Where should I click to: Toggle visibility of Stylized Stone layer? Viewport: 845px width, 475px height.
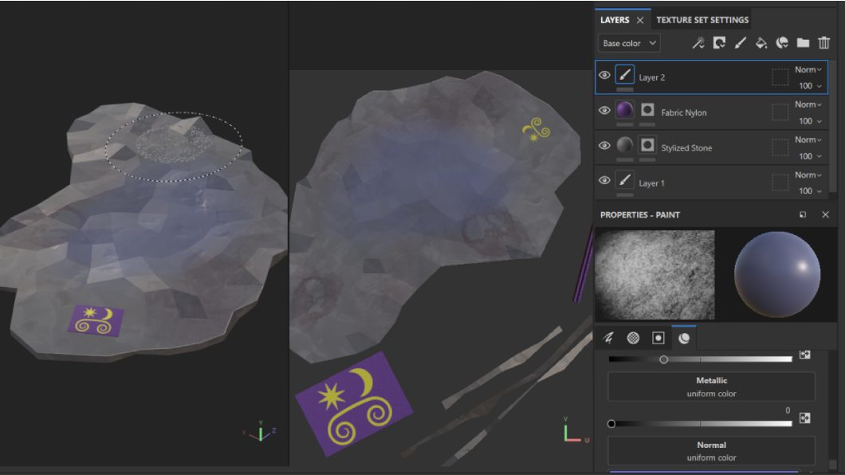pyautogui.click(x=604, y=145)
